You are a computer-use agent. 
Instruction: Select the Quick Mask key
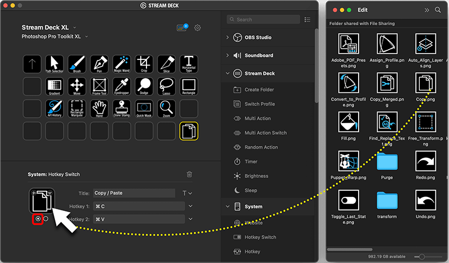144,109
